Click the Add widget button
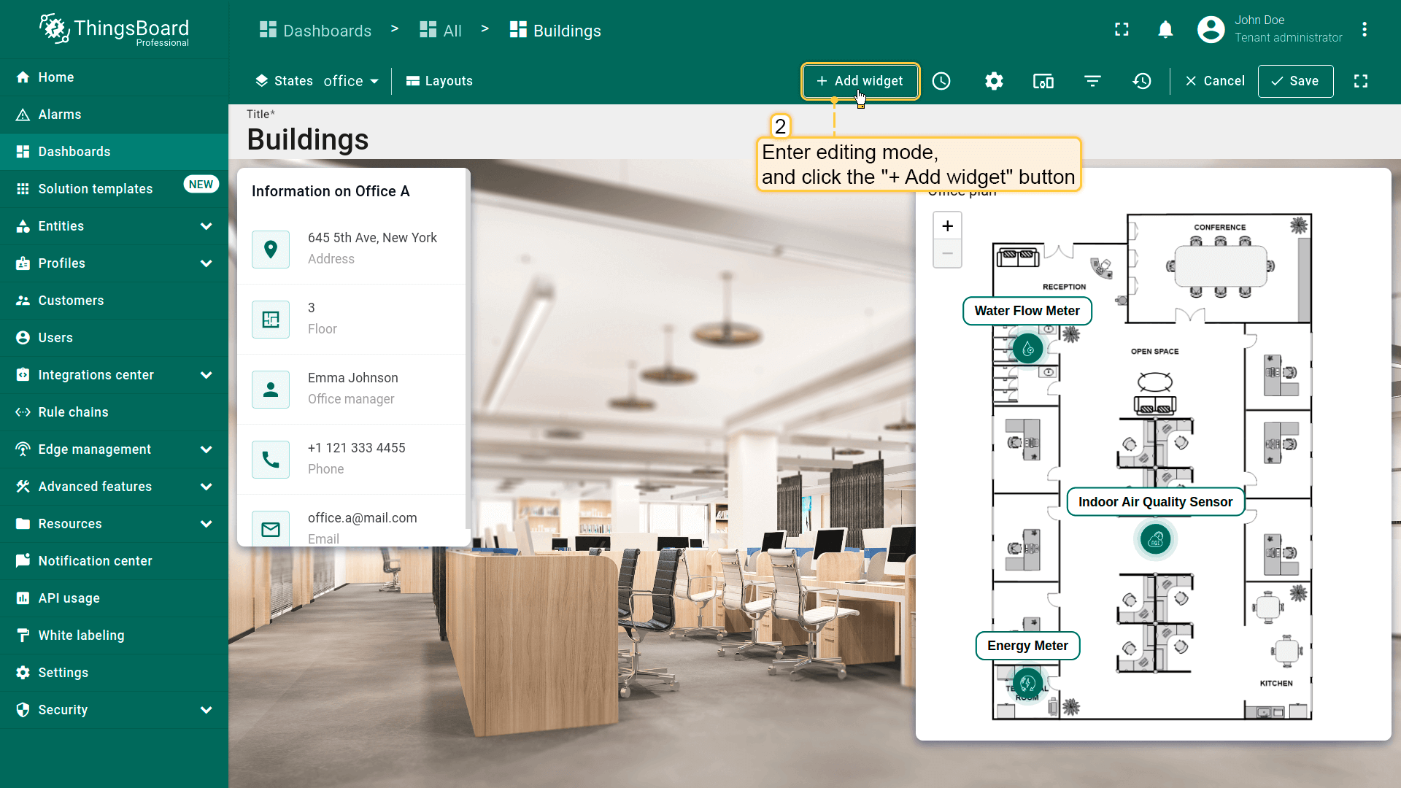Viewport: 1401px width, 788px height. pos(860,81)
